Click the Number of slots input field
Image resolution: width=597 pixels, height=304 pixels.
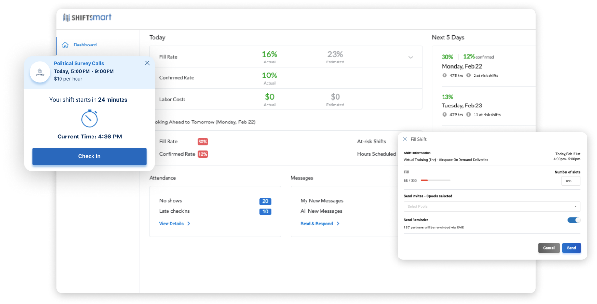click(x=570, y=181)
